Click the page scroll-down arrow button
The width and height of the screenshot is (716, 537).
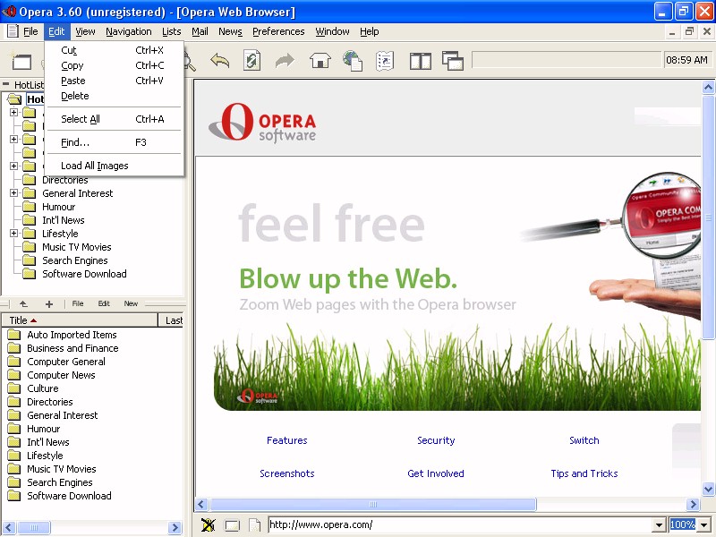(708, 489)
